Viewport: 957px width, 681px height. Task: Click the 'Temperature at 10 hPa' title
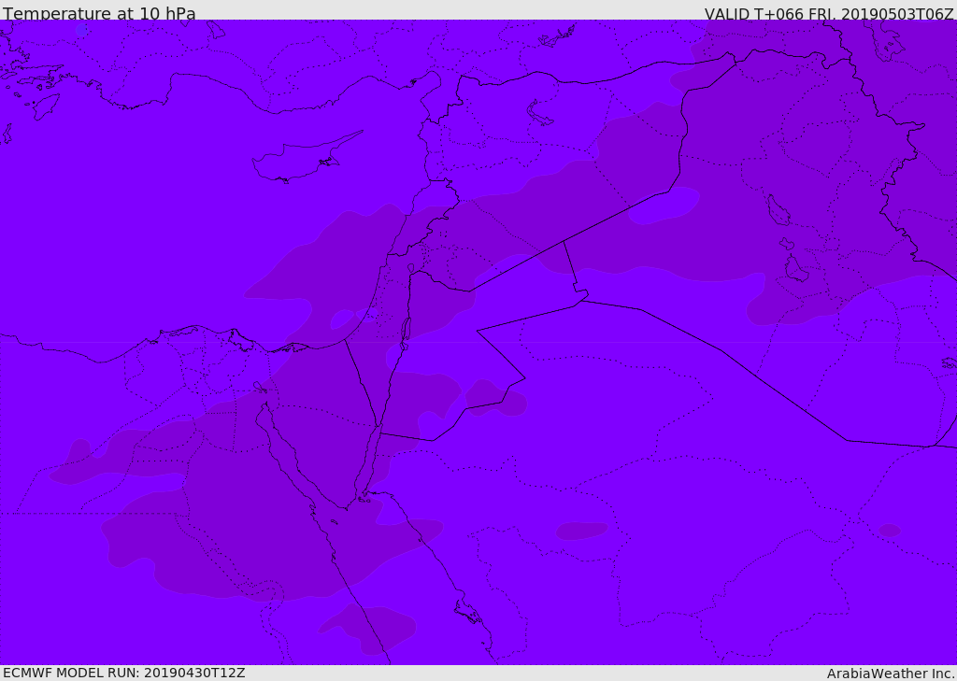click(x=99, y=13)
